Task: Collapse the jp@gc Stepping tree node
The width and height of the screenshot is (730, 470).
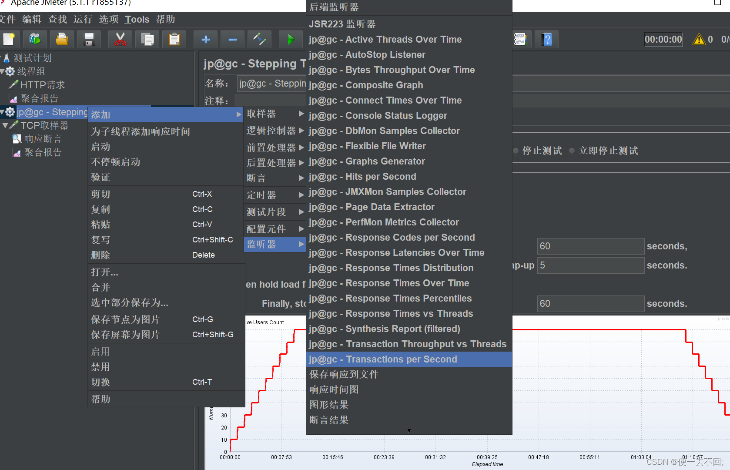Action: click(2, 112)
